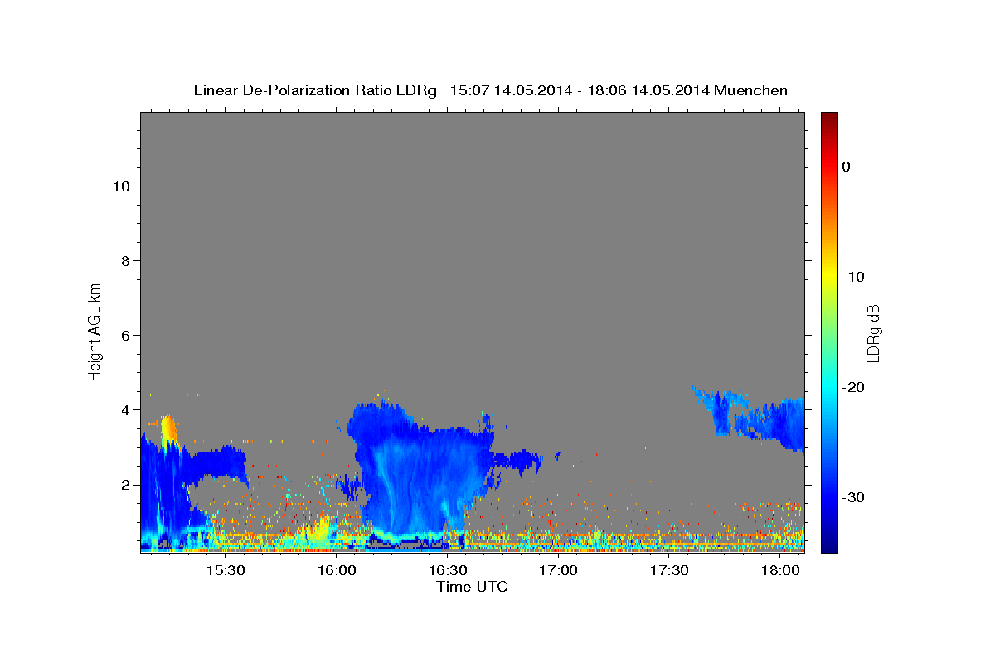The image size is (995, 663).
Task: Click the 16:30 time tick label
Action: (x=447, y=571)
